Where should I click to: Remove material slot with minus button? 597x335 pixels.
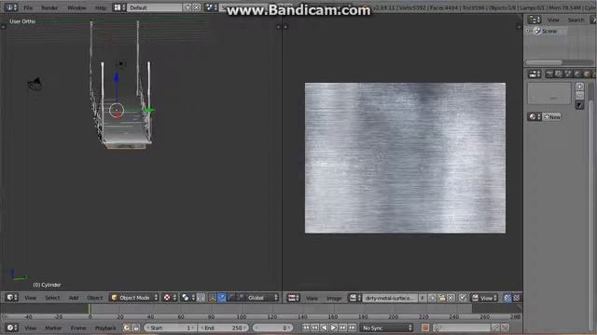coord(579,96)
